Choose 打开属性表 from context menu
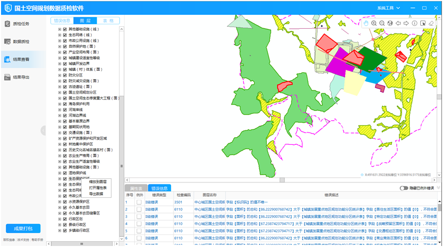443x247 pixels. [98, 188]
